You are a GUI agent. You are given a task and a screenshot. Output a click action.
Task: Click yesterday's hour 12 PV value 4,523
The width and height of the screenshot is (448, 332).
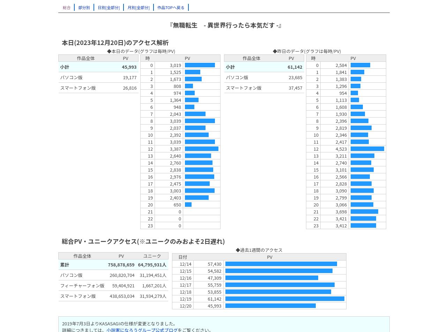(x=341, y=149)
